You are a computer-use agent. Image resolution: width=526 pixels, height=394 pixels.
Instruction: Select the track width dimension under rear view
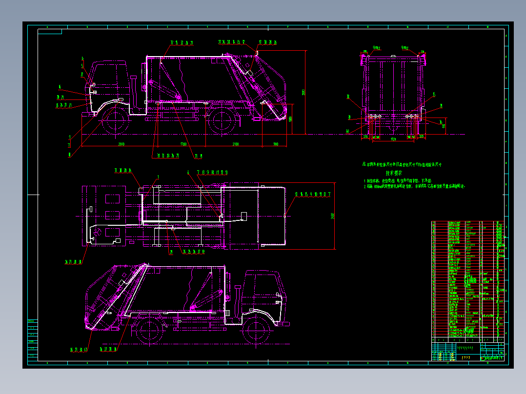coord(393,139)
